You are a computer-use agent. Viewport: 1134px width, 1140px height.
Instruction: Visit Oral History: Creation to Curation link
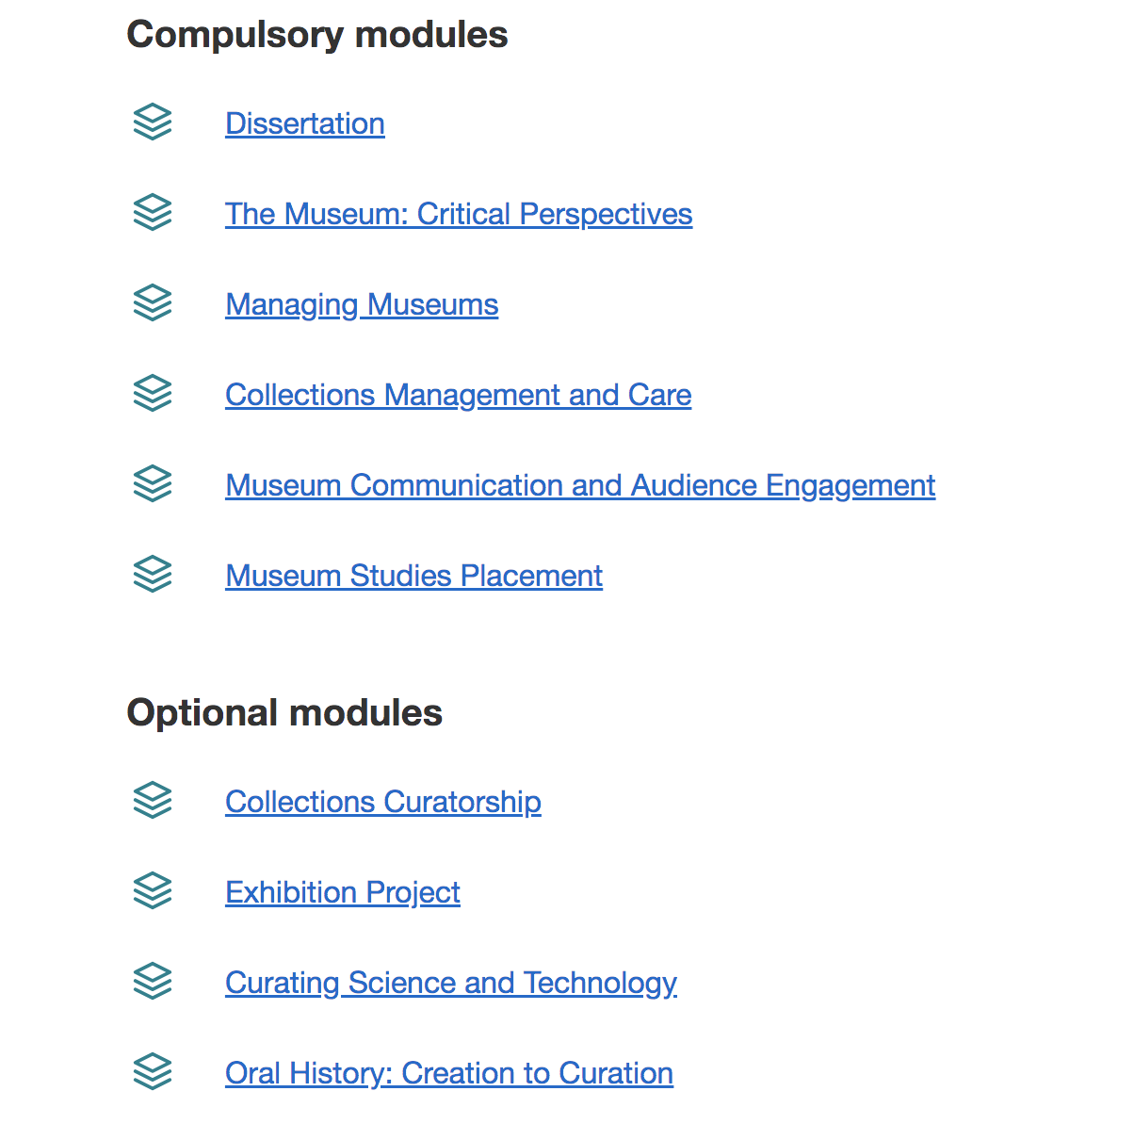449,1073
